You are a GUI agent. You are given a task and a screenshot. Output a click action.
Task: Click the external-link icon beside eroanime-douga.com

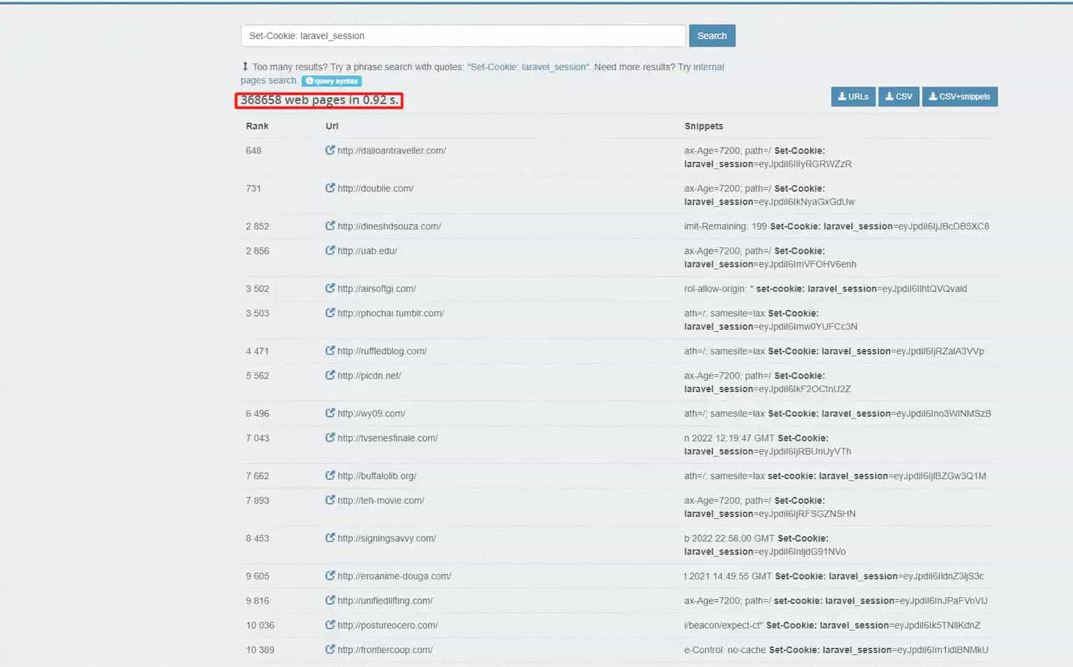pyautogui.click(x=330, y=576)
